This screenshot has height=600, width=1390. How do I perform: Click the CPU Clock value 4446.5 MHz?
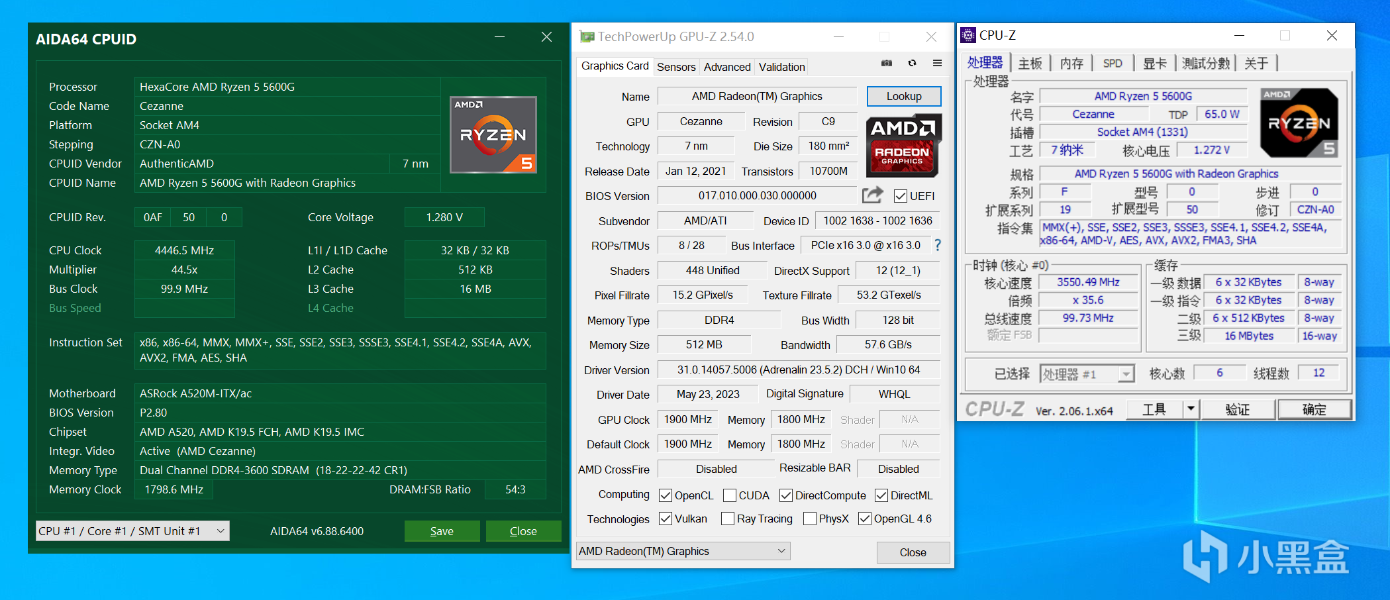click(184, 250)
